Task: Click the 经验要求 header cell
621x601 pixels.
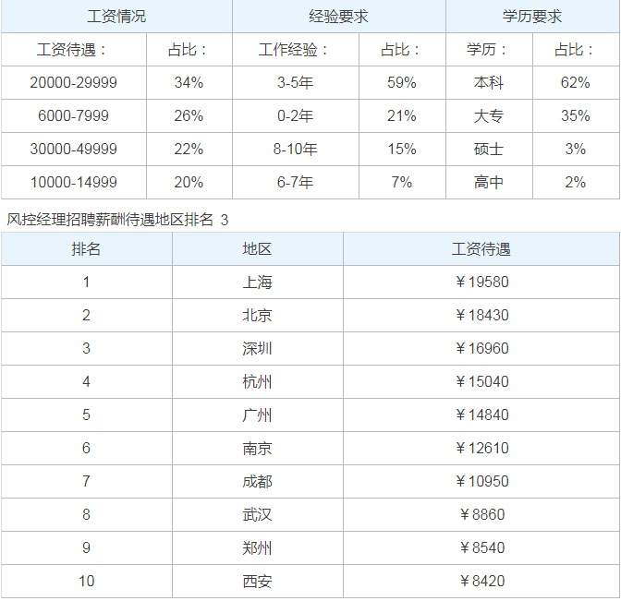Action: pos(338,17)
